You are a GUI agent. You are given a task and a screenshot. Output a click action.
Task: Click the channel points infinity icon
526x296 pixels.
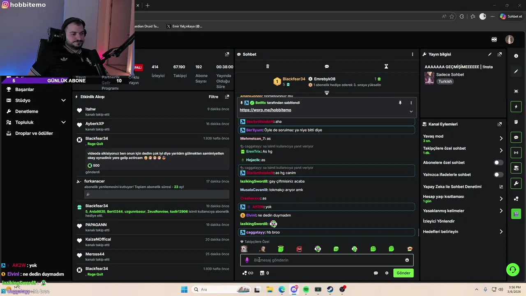tap(248, 273)
